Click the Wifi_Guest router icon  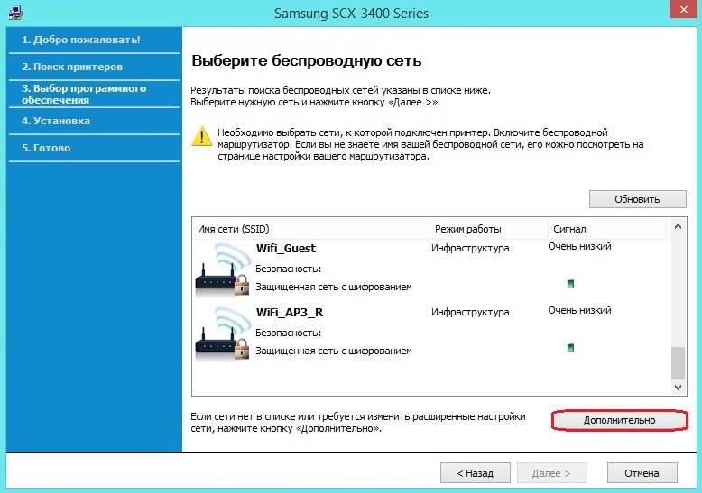pos(222,269)
